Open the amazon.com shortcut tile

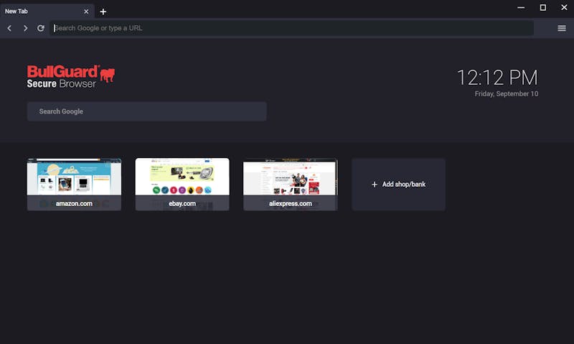74,185
